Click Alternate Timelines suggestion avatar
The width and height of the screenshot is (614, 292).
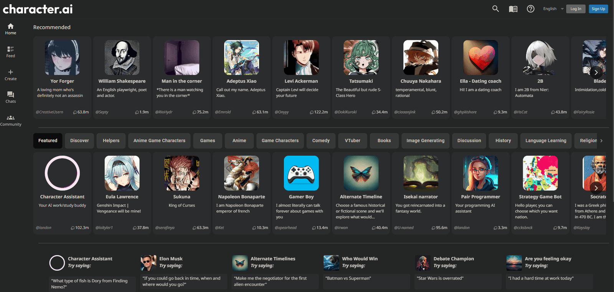[x=240, y=263]
